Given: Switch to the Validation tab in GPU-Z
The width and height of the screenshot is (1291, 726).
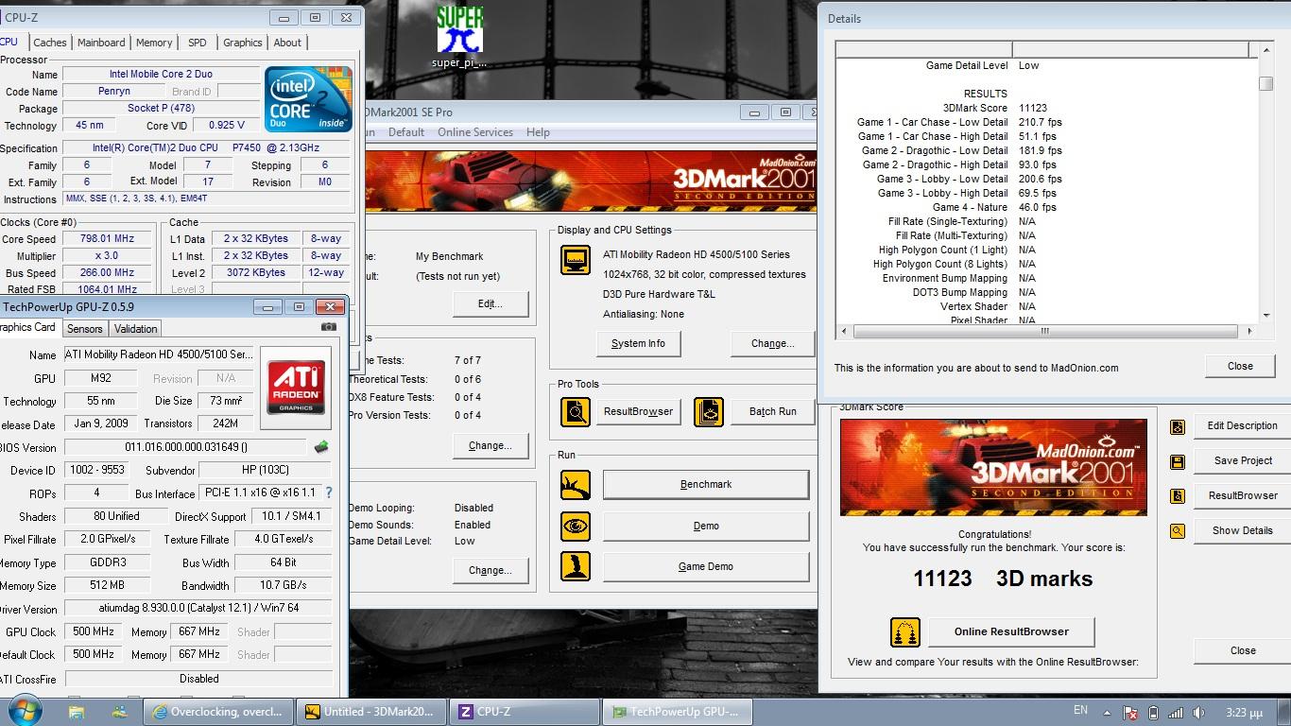Looking at the screenshot, I should 136,329.
